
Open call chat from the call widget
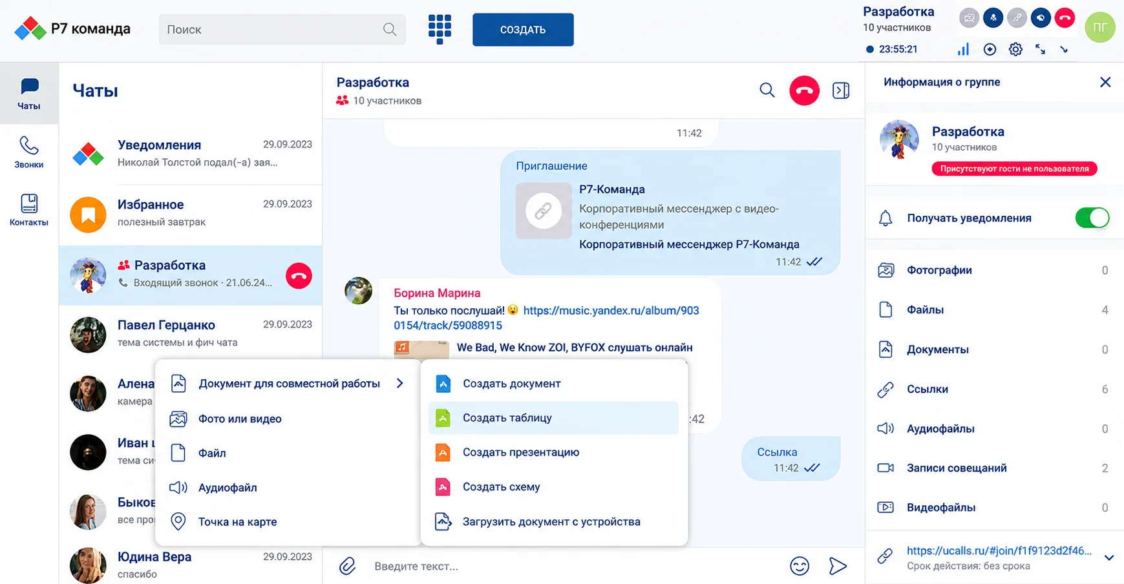click(x=969, y=17)
